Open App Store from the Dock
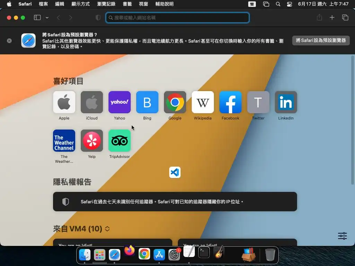The image size is (355, 266). coord(159,255)
